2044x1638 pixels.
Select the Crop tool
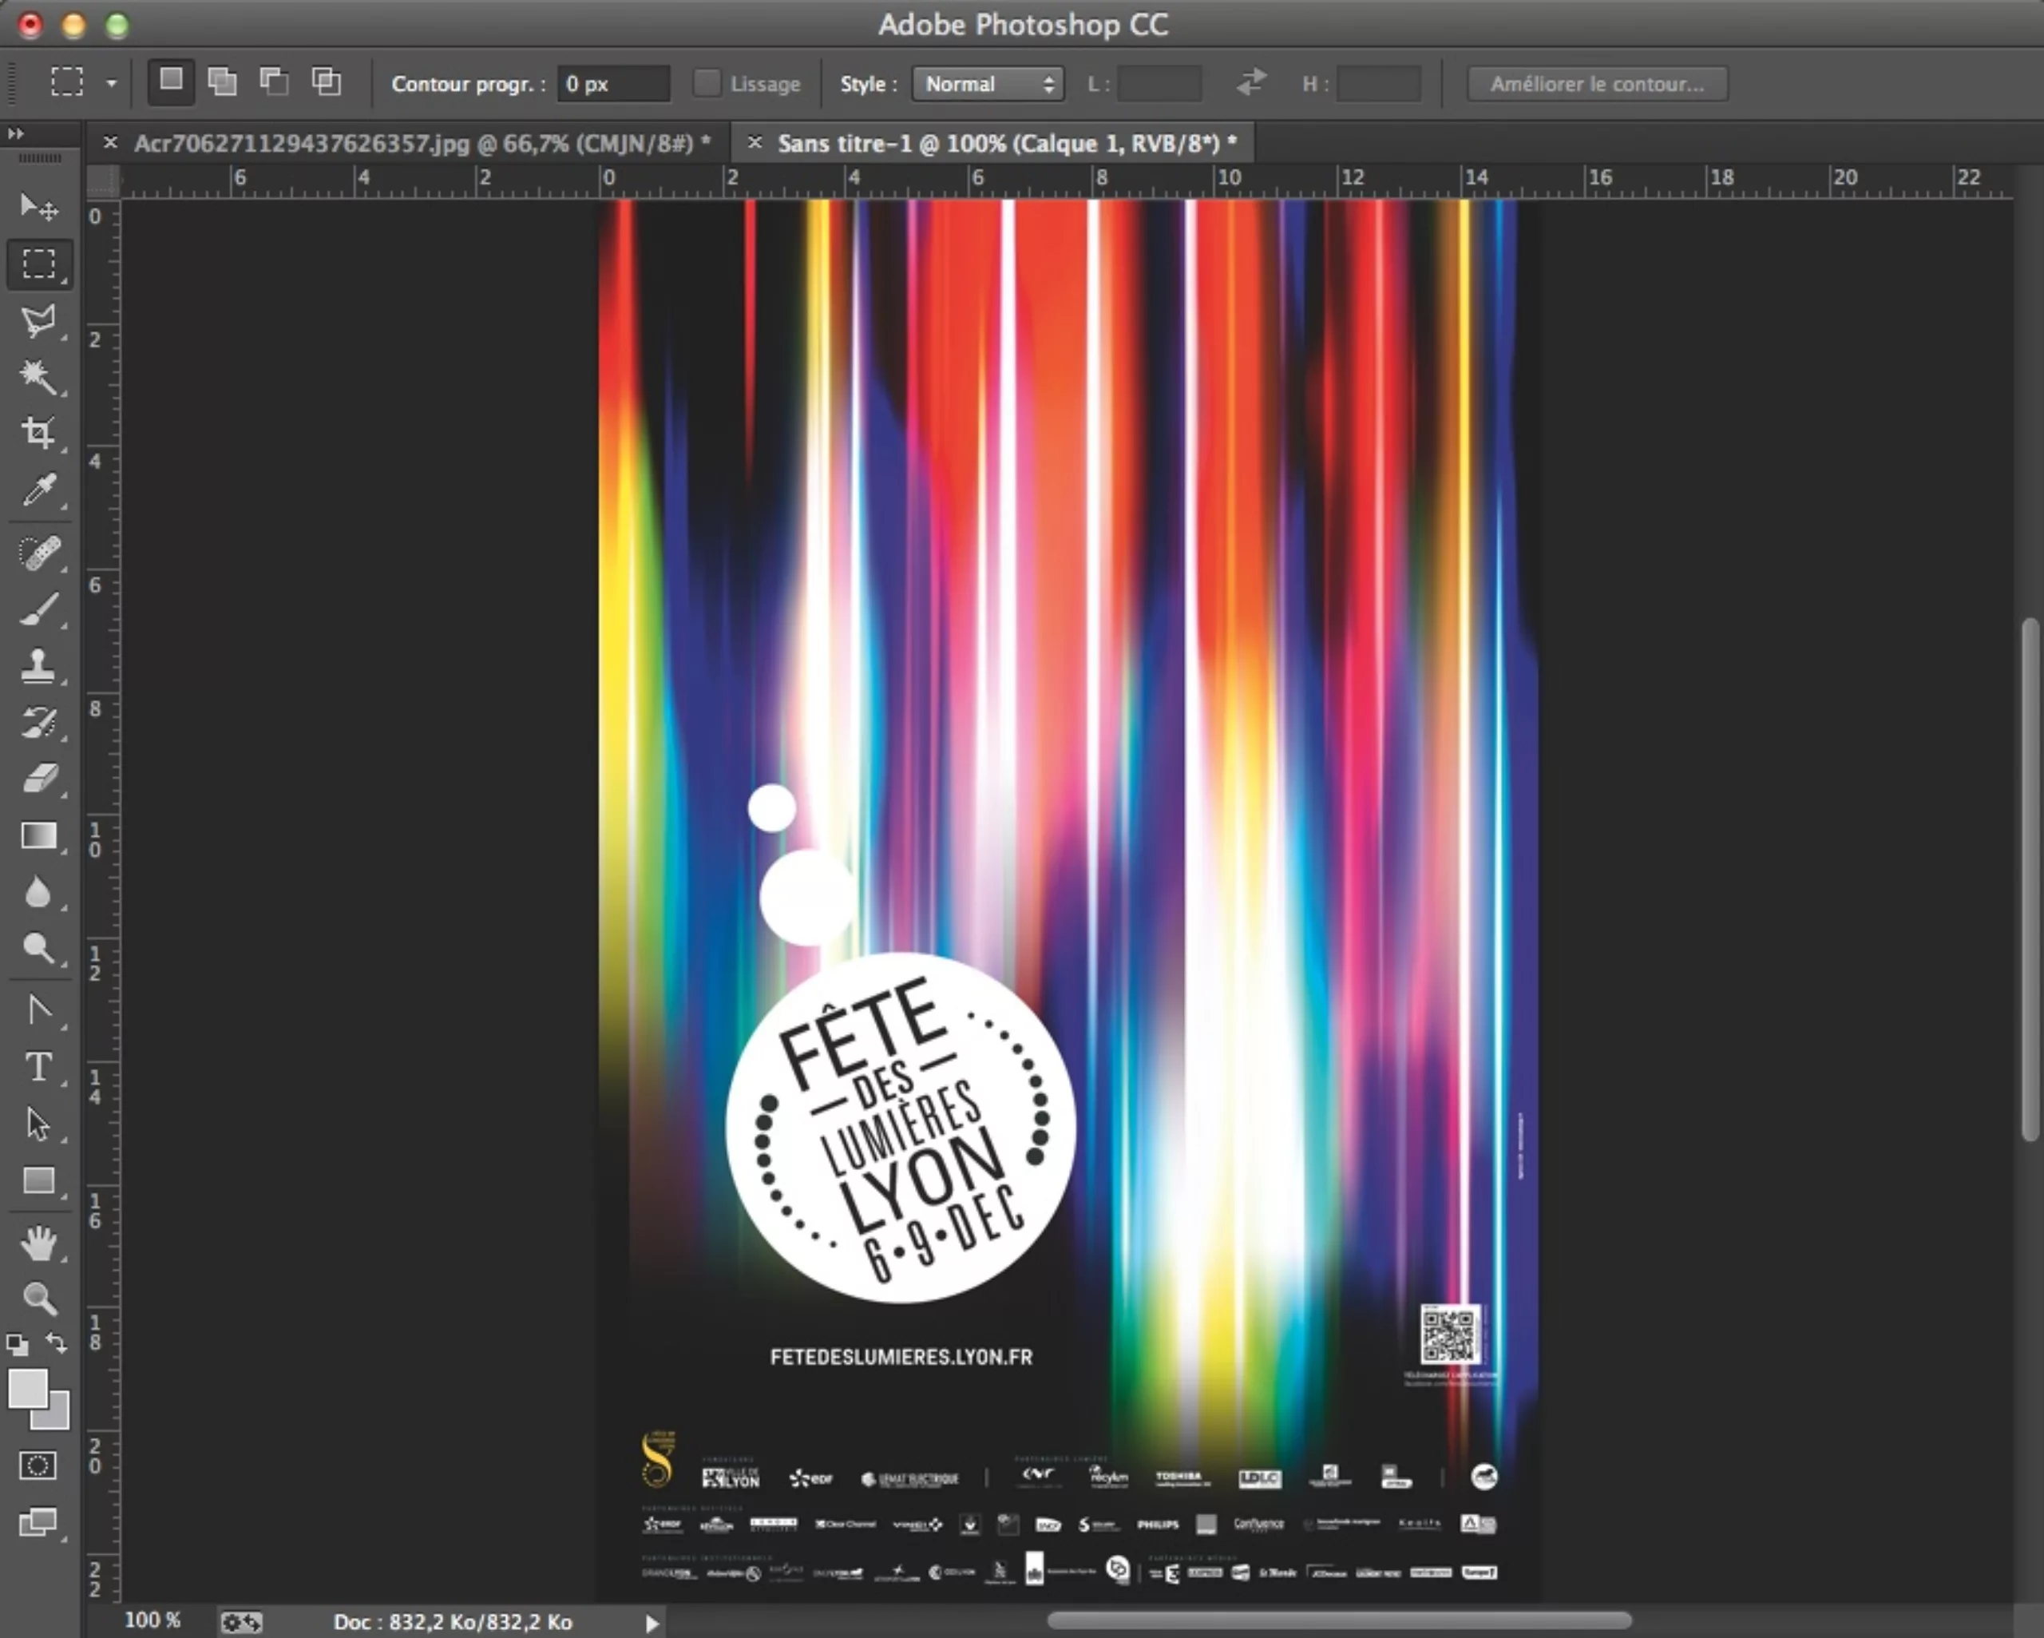38,433
